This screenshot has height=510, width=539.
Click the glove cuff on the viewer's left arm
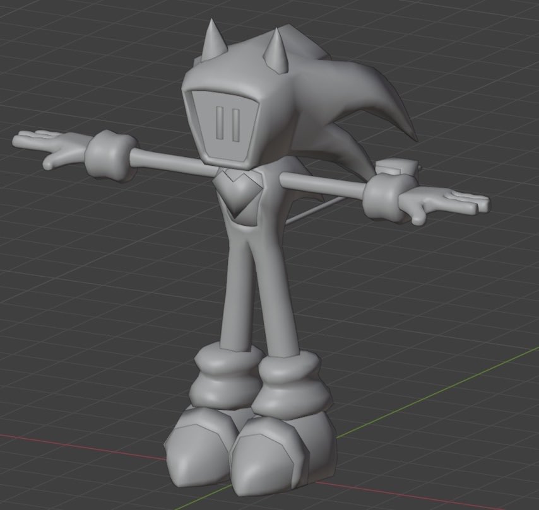[110, 155]
